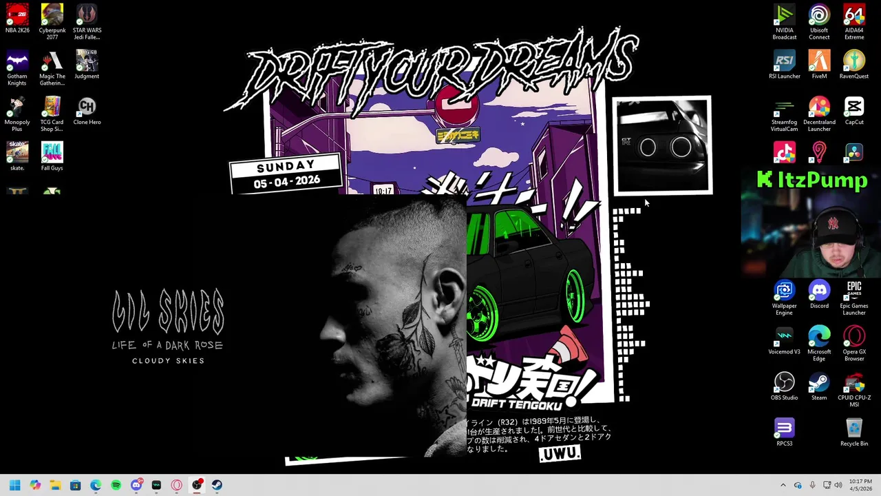The image size is (881, 496).
Task: Select the RPCS3 emulator desktop icon
Action: pyautogui.click(x=784, y=432)
